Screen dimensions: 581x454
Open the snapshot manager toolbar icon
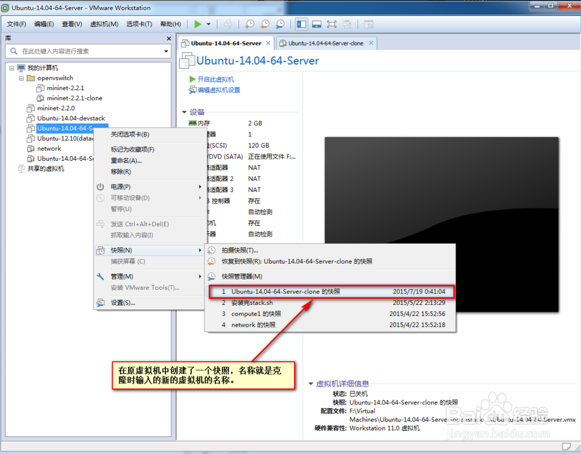[280, 24]
